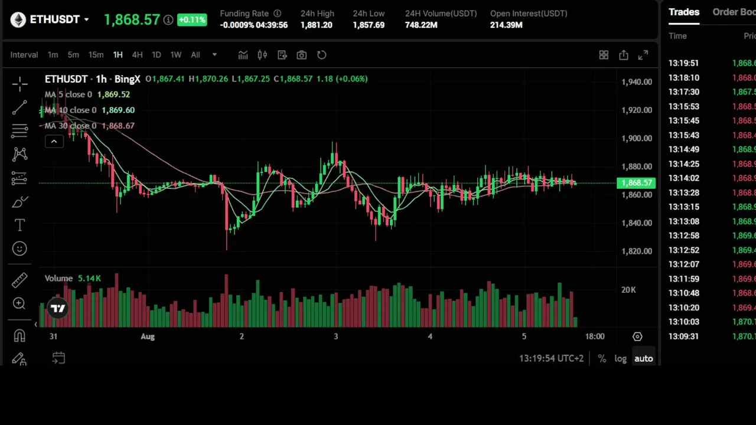The image size is (756, 425).
Task: Open candlestick chart type selector
Action: 262,55
